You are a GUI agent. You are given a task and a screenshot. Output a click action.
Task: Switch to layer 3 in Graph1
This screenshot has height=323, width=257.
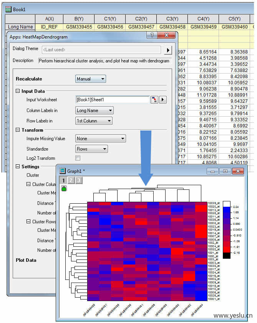click(78, 181)
